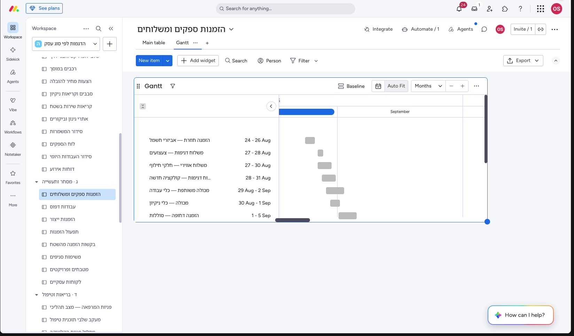Open the nine-dot apps grid
The image size is (574, 336).
point(541,9)
